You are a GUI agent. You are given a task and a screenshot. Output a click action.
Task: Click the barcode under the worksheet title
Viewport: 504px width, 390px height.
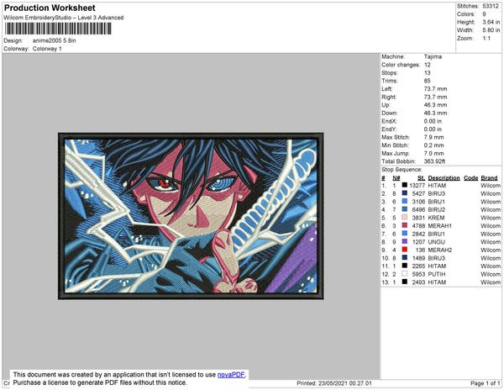58,29
